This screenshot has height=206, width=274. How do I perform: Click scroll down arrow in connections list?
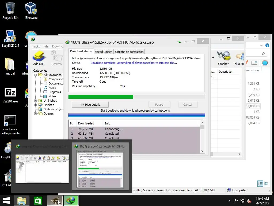(x=202, y=151)
